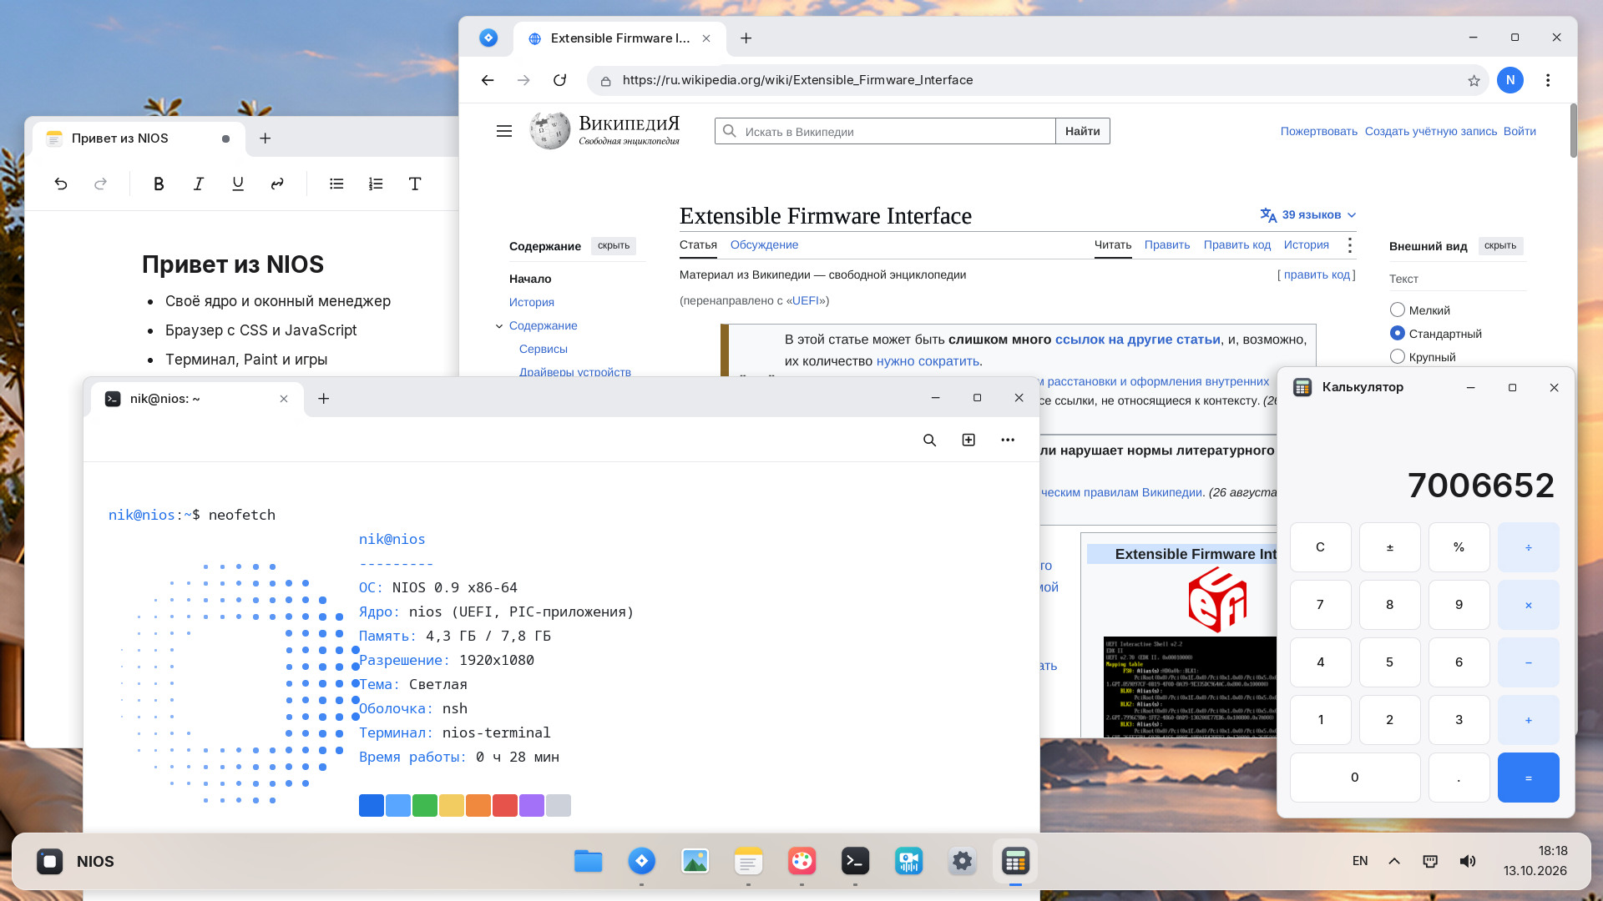The height and width of the screenshot is (901, 1603).
Task: Open the Пожертвовать link
Action: [x=1318, y=131]
